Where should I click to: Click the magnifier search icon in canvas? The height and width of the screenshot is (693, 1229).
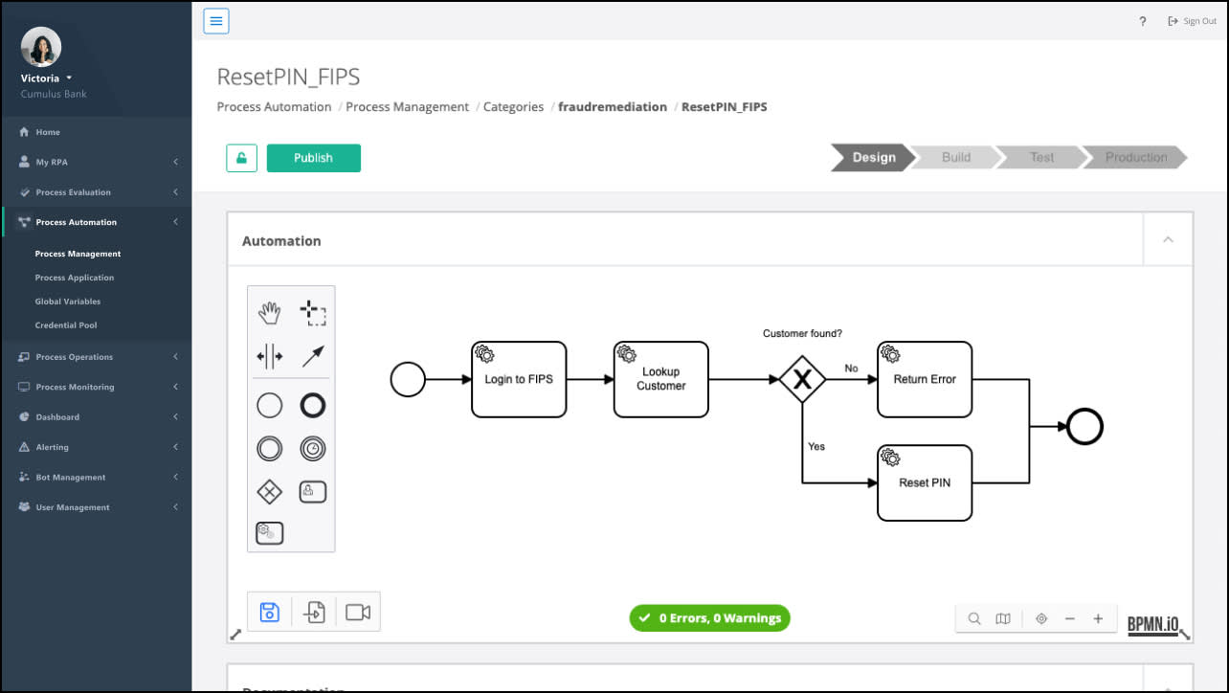coord(974,619)
